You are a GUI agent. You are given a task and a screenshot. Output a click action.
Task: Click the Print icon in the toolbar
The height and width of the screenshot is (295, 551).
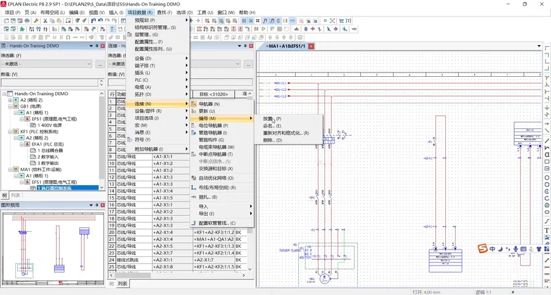click(x=28, y=21)
